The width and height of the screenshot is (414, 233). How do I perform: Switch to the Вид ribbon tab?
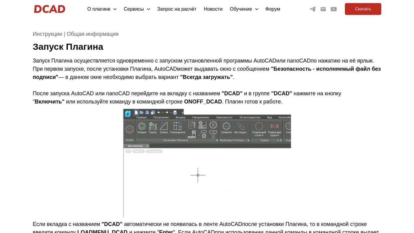269,117
